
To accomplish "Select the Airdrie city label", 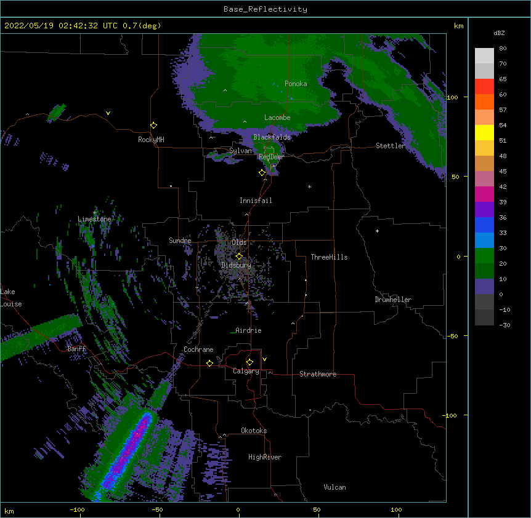I will pos(248,330).
